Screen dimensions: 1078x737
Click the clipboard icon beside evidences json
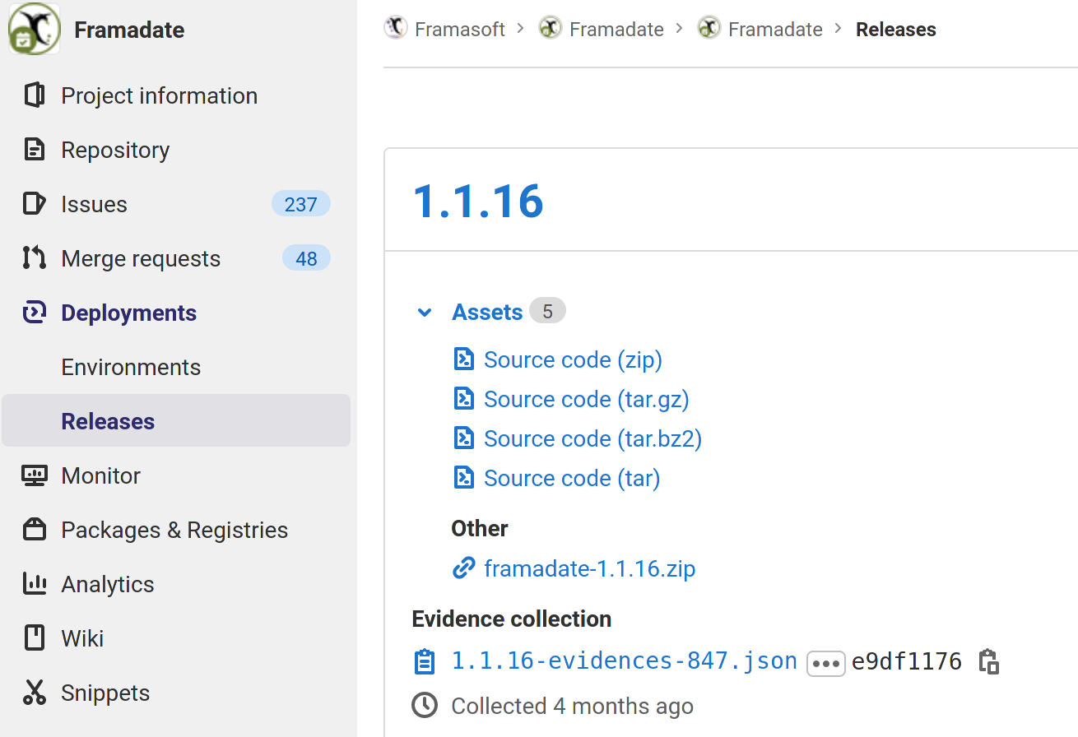[x=425, y=661]
